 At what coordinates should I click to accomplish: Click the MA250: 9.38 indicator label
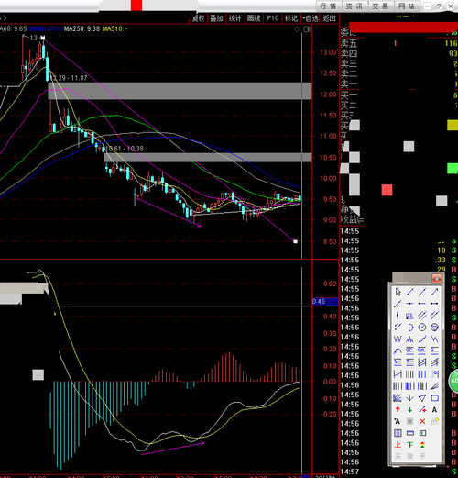[x=82, y=28]
